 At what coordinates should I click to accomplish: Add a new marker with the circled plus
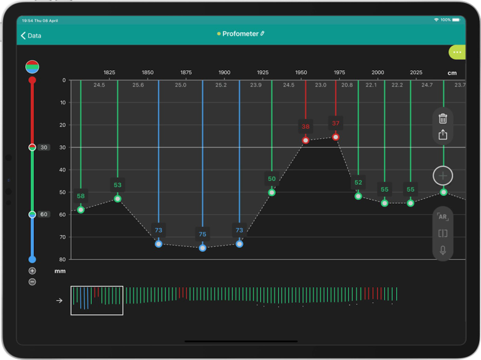coord(443,176)
